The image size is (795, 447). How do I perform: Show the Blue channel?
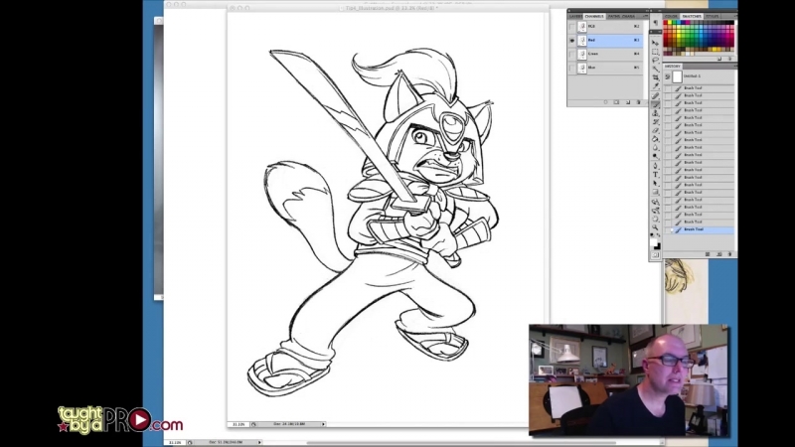click(x=572, y=68)
